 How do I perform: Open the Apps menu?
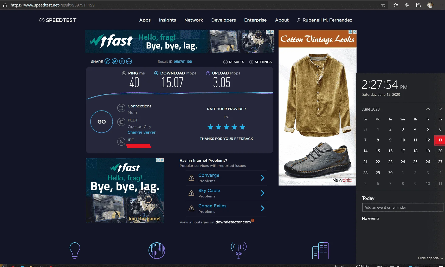pyautogui.click(x=145, y=20)
